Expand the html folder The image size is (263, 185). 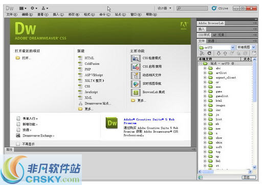click(205, 101)
